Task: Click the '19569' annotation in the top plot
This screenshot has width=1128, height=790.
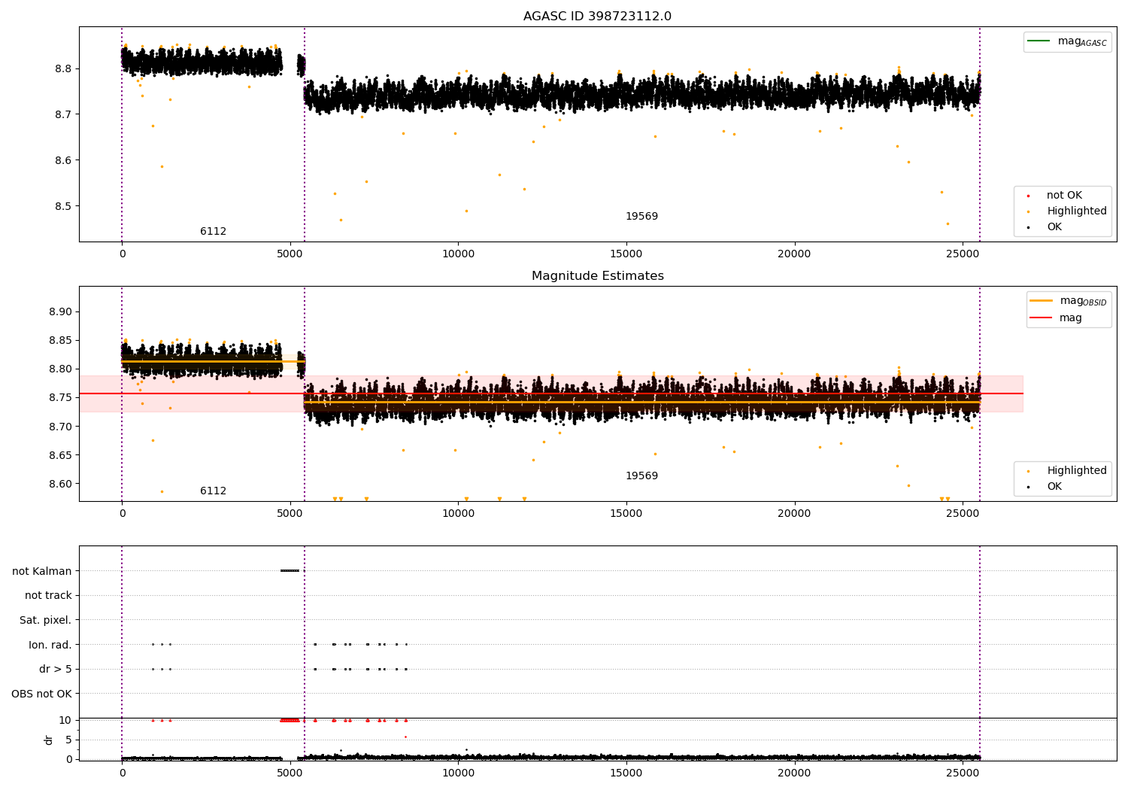Action: [641, 217]
